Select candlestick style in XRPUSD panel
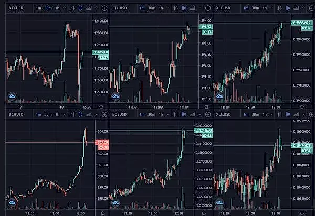Viewport: 315px width, 216px height. click(x=288, y=8)
